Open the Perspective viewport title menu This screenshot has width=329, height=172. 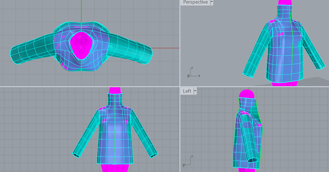[x=195, y=2]
